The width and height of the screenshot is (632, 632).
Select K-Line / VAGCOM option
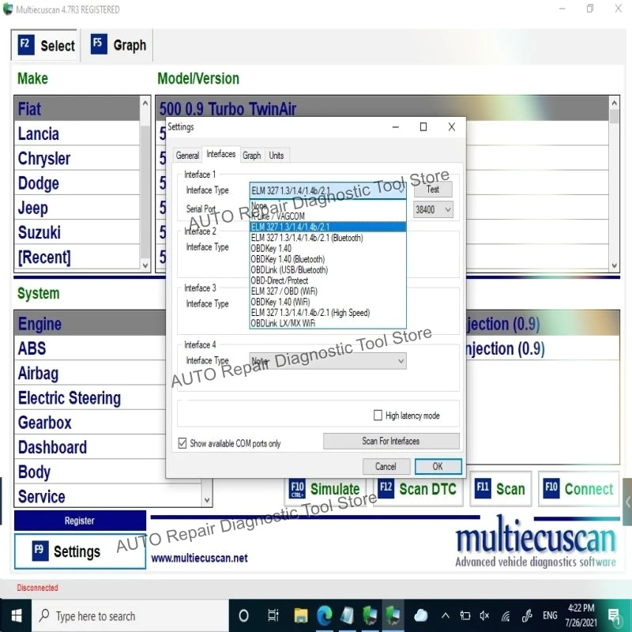tap(328, 216)
